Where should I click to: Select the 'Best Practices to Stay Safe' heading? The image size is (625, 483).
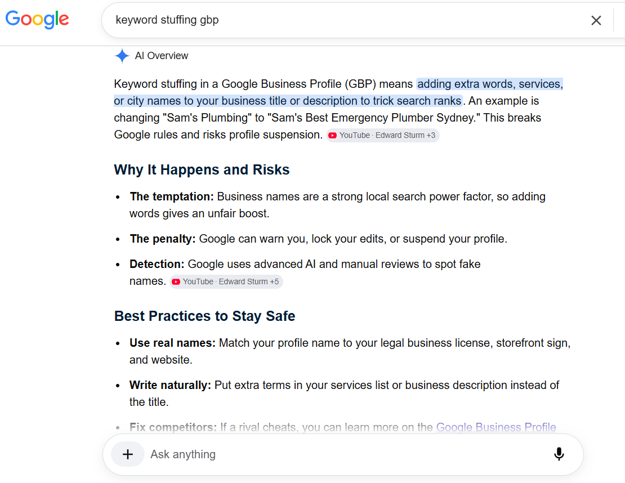click(x=204, y=316)
